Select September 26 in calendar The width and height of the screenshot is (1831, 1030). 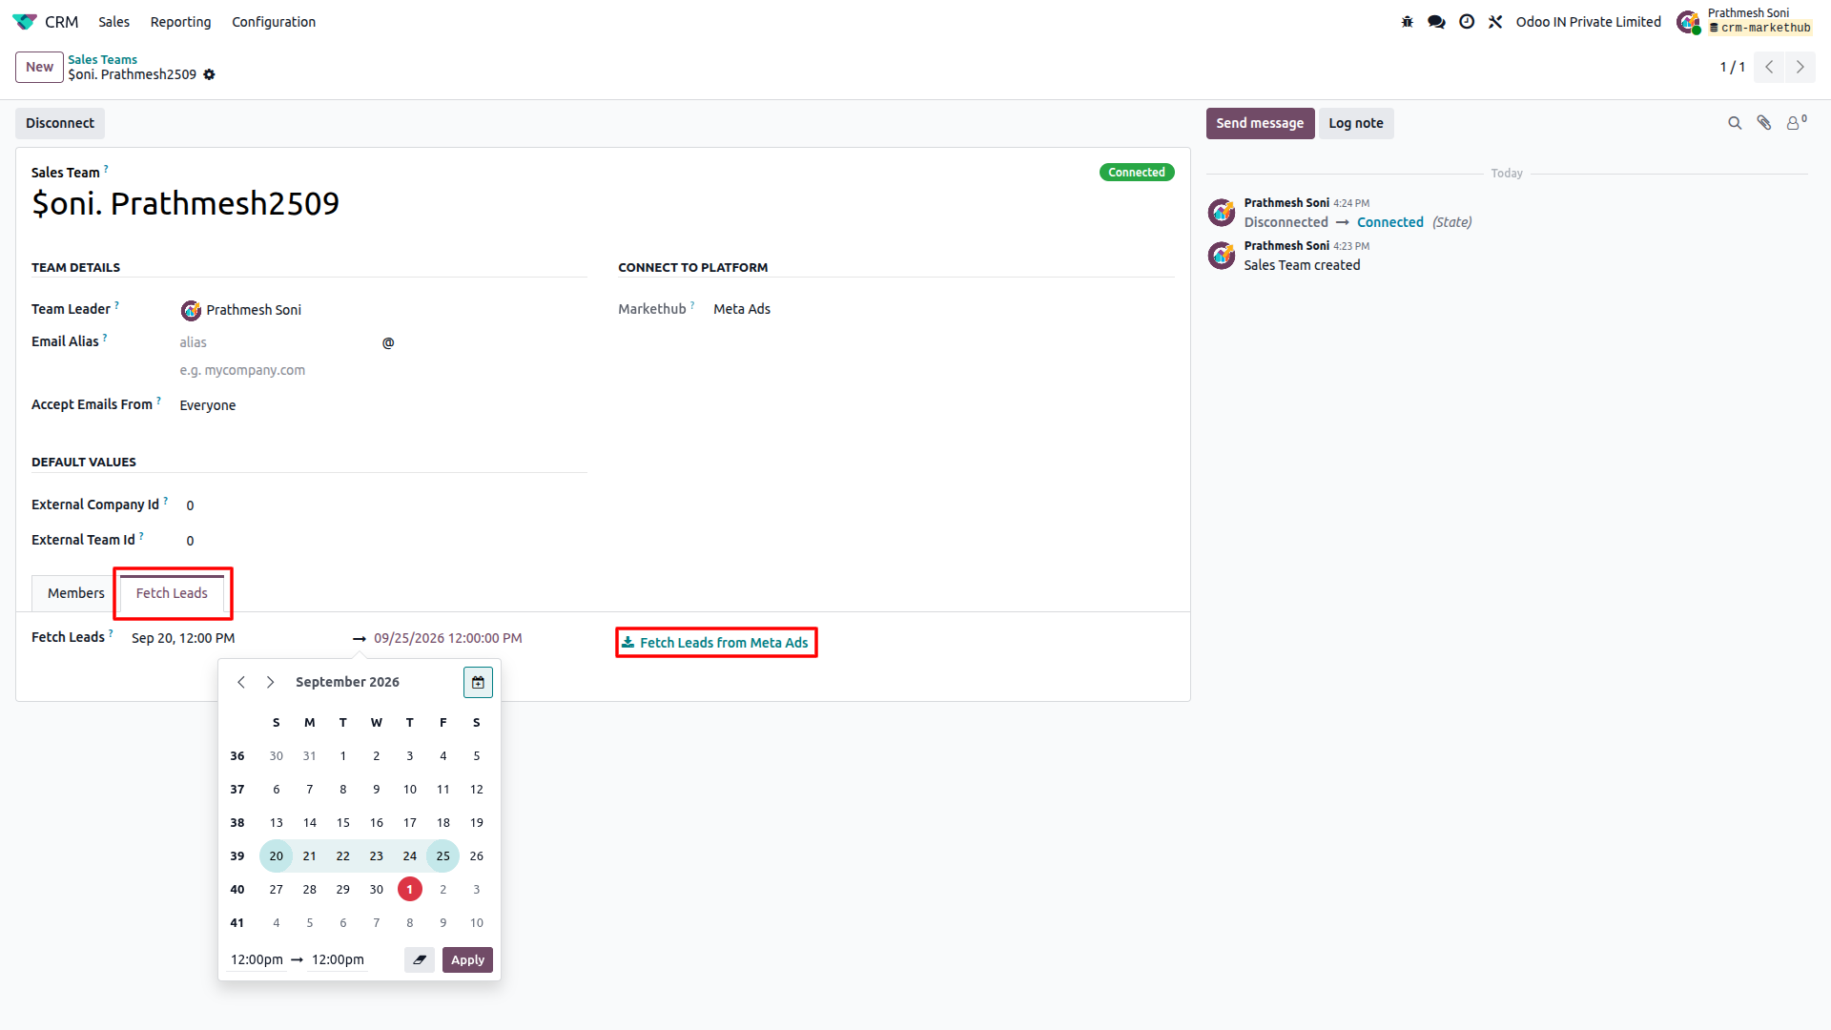point(477,855)
